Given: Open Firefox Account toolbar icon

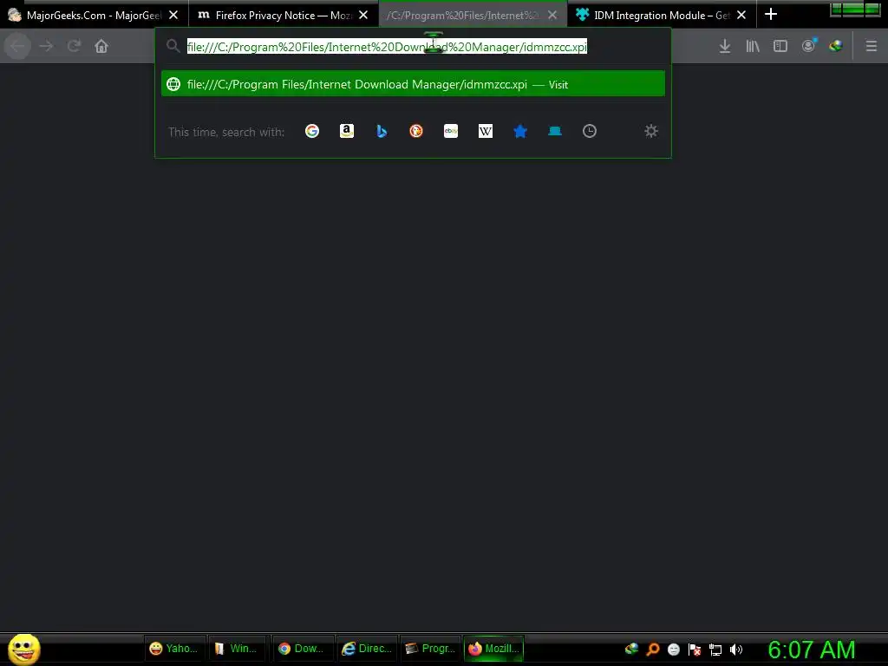Looking at the screenshot, I should pyautogui.click(x=809, y=46).
